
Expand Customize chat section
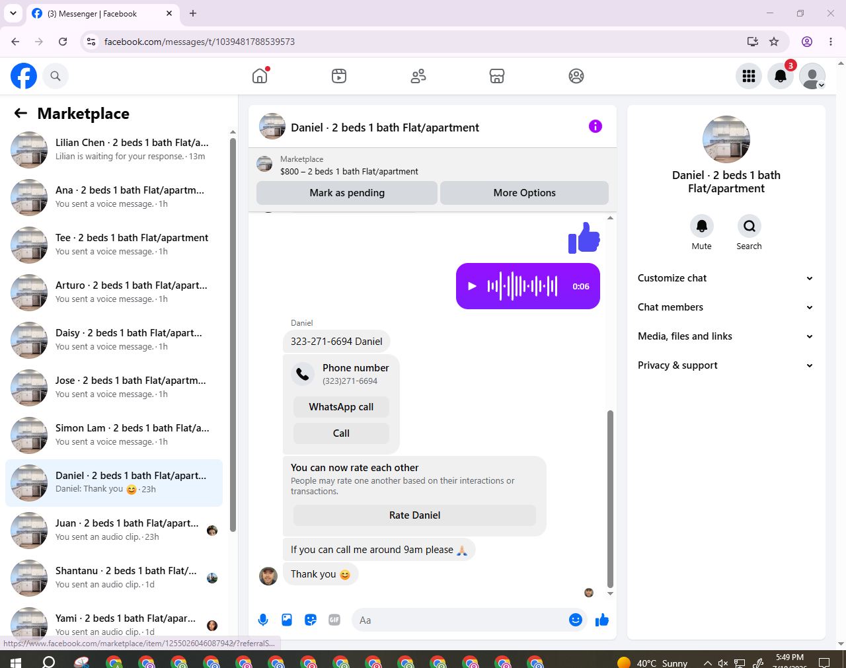click(726, 278)
